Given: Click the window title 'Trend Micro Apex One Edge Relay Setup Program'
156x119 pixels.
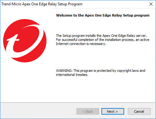Looking at the screenshot, I should point(42,4).
